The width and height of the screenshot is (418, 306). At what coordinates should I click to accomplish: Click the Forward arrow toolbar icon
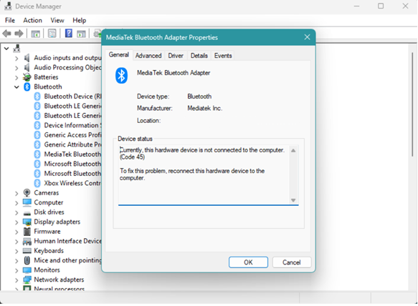click(x=19, y=34)
